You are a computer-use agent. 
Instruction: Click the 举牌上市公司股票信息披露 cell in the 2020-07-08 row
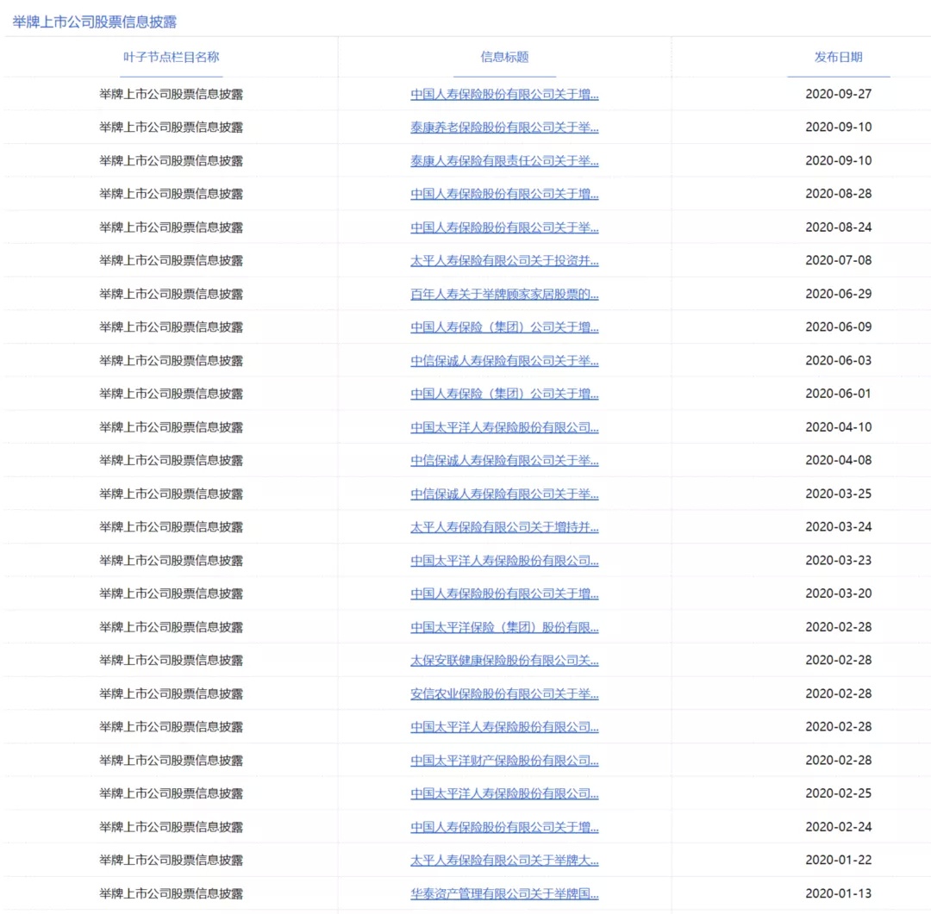point(171,260)
